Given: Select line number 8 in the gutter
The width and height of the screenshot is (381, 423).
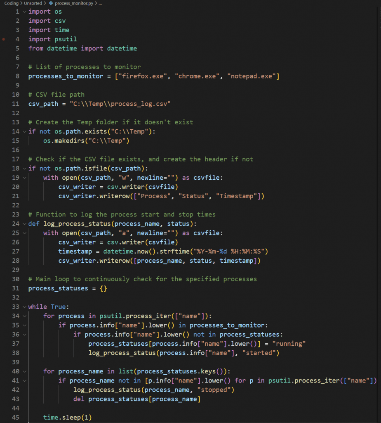Looking at the screenshot, I should [x=17, y=76].
